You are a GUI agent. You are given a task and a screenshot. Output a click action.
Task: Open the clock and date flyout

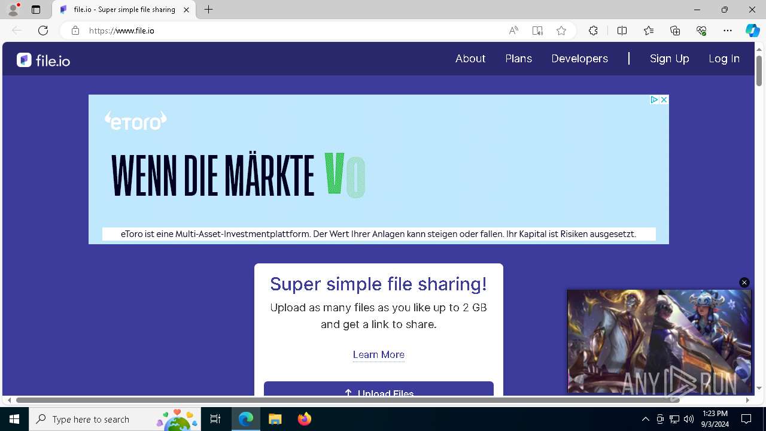pyautogui.click(x=715, y=419)
